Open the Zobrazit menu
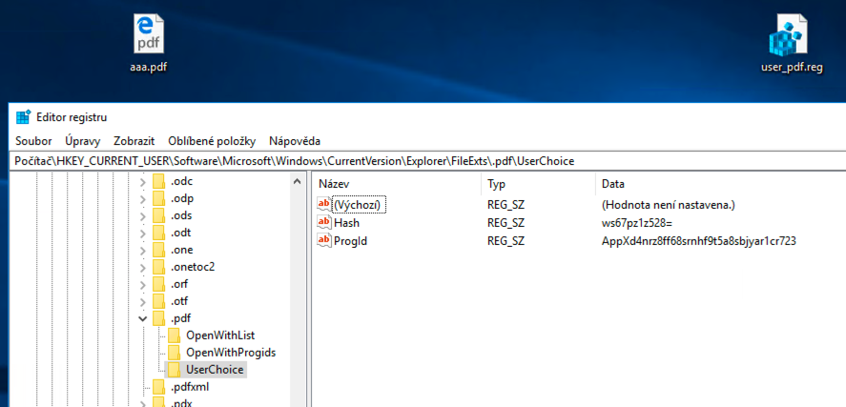This screenshot has width=846, height=407. pos(134,141)
